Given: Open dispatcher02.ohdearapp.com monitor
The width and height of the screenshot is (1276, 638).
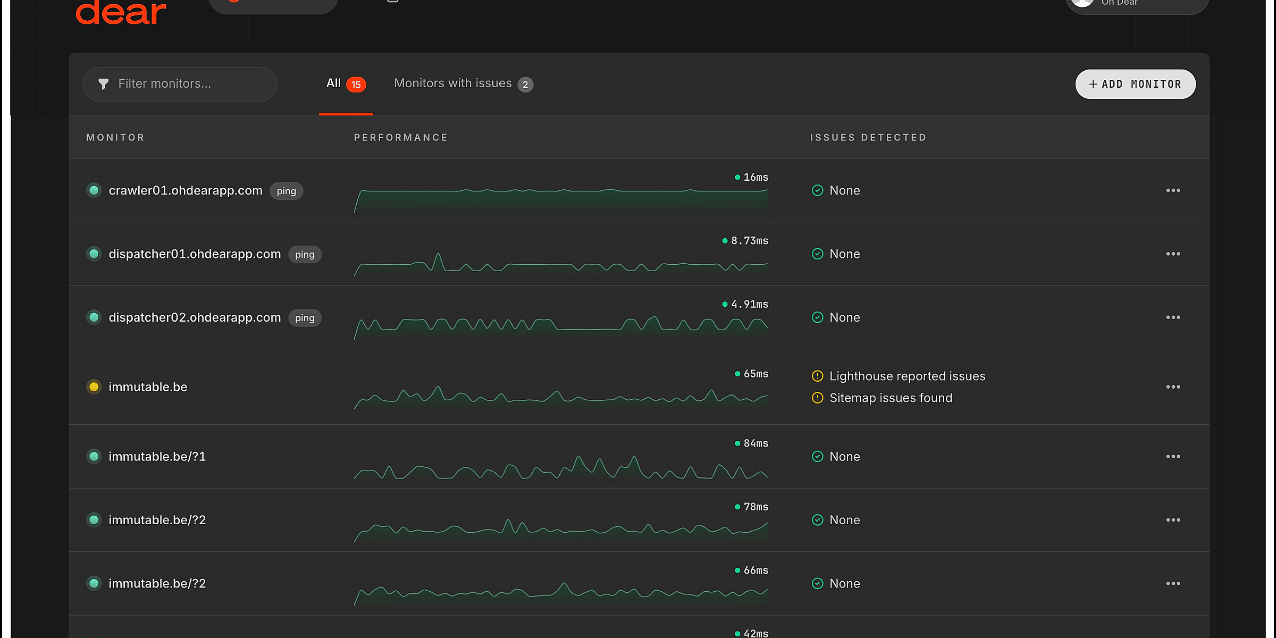Looking at the screenshot, I should point(195,317).
